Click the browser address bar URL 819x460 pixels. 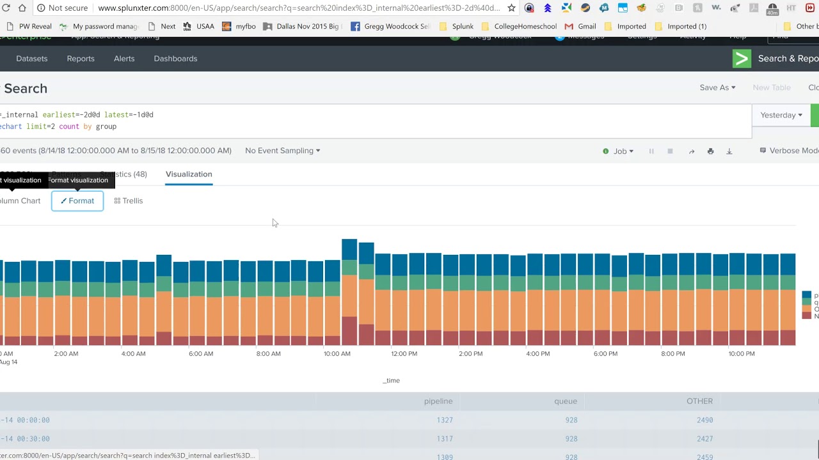click(x=299, y=8)
